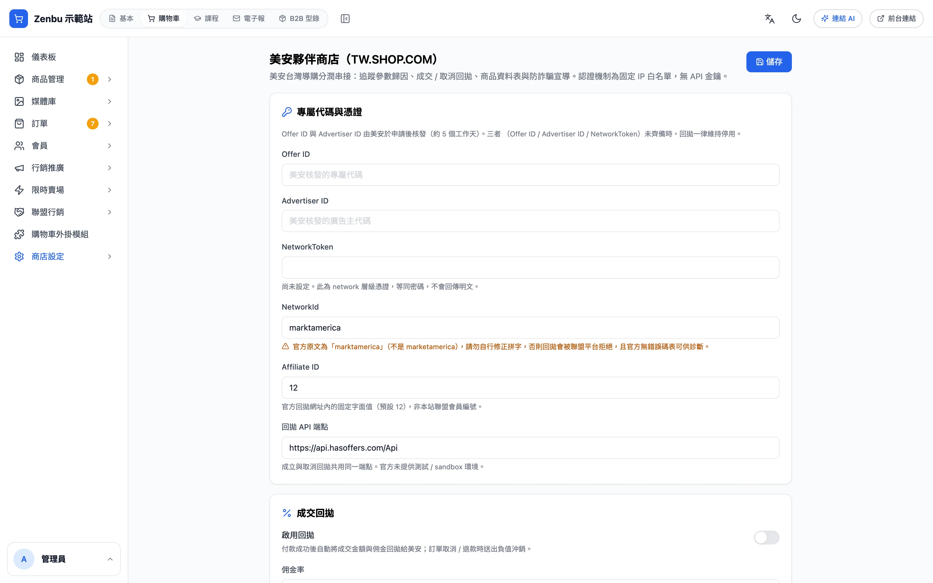Click the 媒體庫 image icon

19,101
